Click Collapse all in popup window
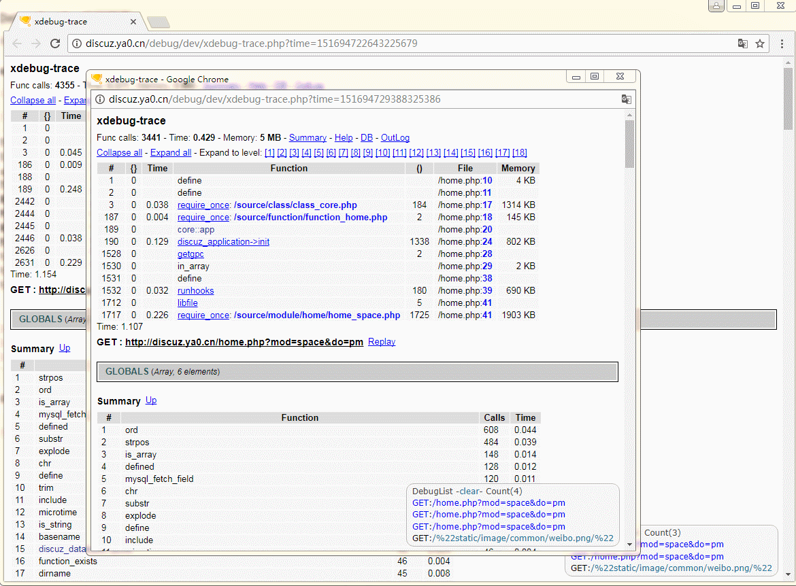Viewport: 796px width, 586px height. point(119,153)
